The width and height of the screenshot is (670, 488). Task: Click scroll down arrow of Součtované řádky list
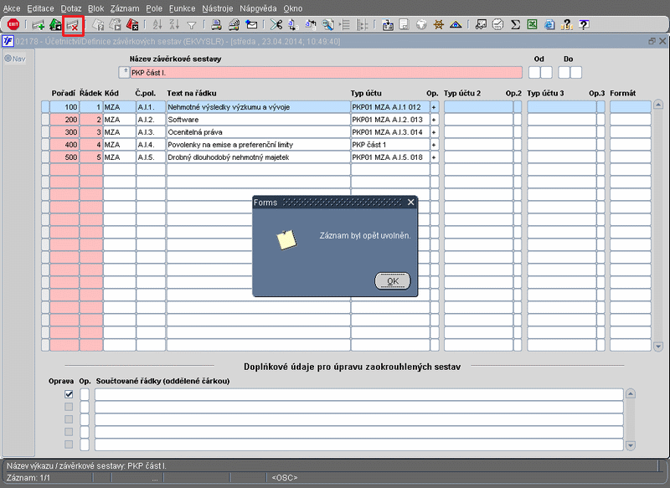coord(631,445)
